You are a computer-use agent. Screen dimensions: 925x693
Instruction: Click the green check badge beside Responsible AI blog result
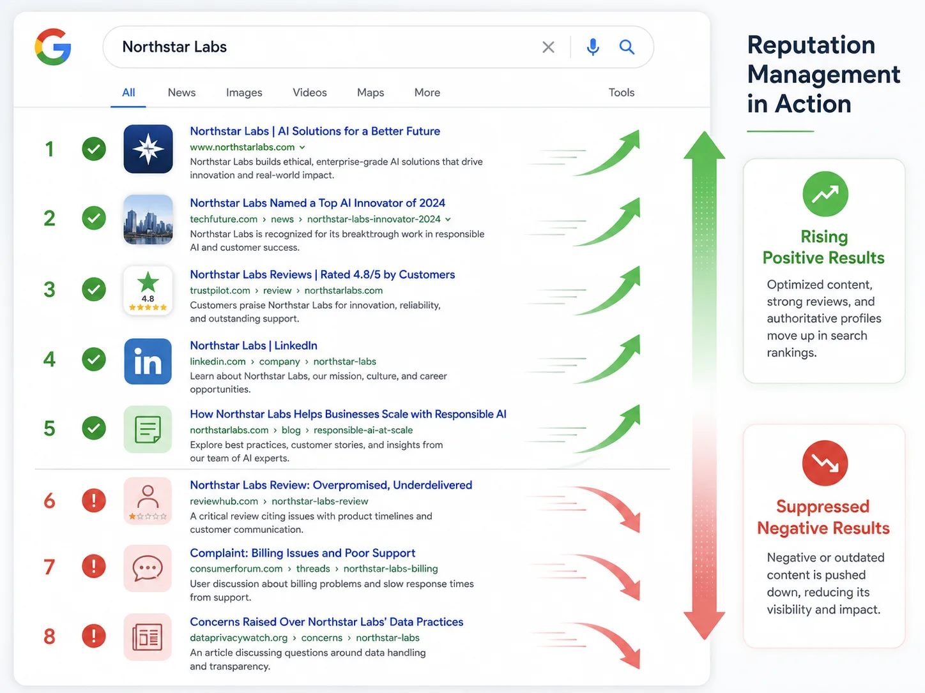click(94, 428)
